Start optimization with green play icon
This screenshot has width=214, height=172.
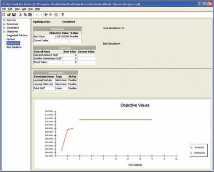[x=46, y=14]
